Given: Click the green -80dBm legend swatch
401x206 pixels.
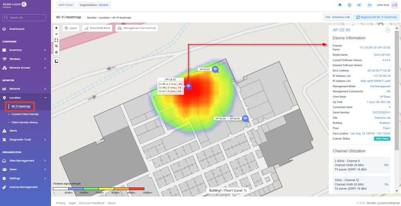Looking at the screenshot, I should coord(91,189).
